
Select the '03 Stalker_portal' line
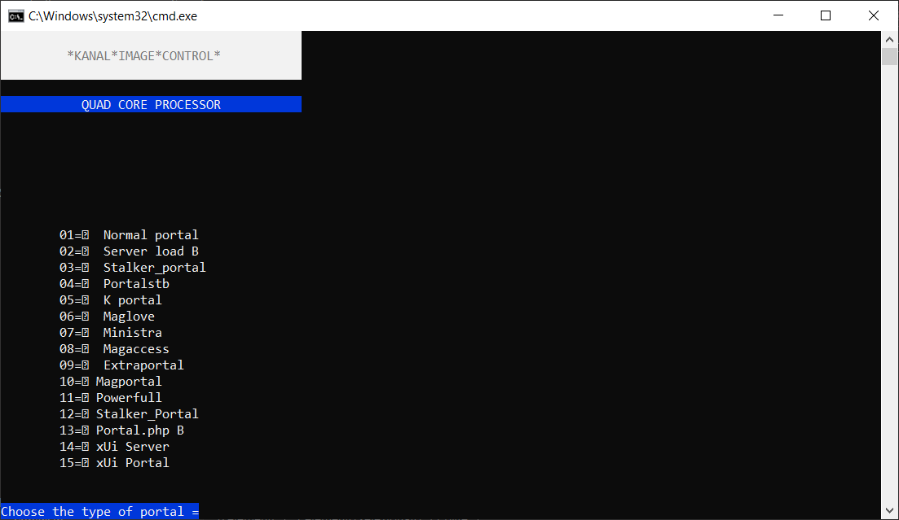(132, 268)
